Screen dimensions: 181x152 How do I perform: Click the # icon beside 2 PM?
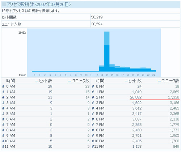tap(93, 97)
